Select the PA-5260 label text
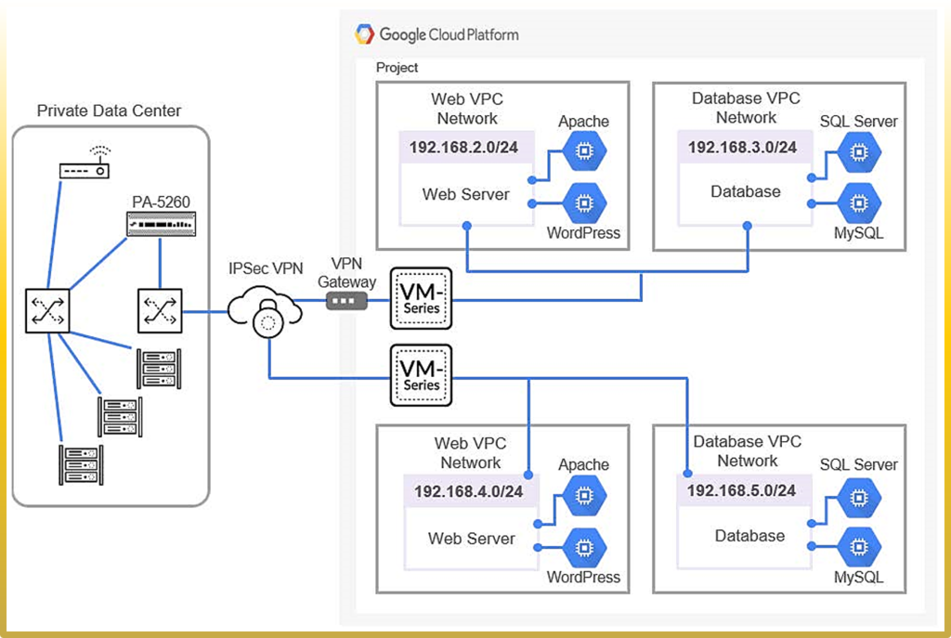The image size is (951, 638). tap(161, 202)
